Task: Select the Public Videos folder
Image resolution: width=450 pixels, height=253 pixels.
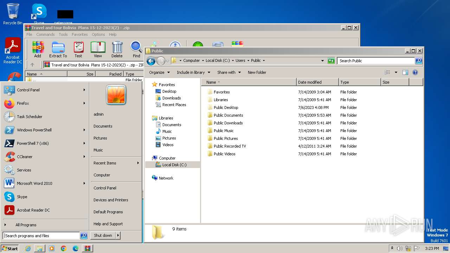Action: (x=224, y=154)
